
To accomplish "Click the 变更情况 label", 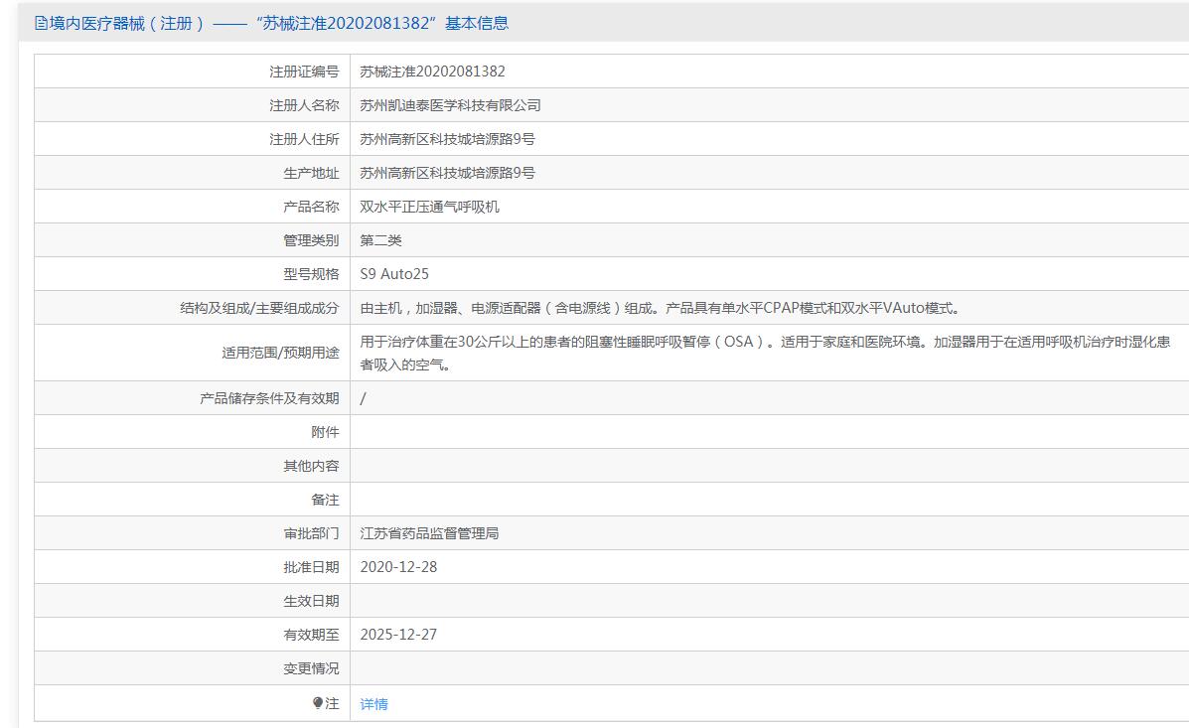I will (311, 668).
